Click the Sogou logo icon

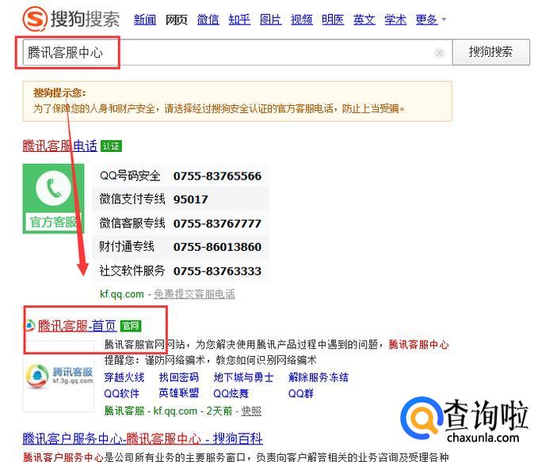pyautogui.click(x=35, y=18)
